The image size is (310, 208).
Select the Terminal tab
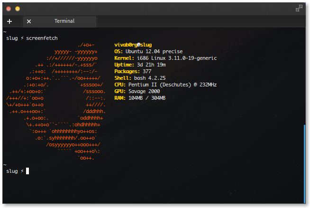(60, 21)
